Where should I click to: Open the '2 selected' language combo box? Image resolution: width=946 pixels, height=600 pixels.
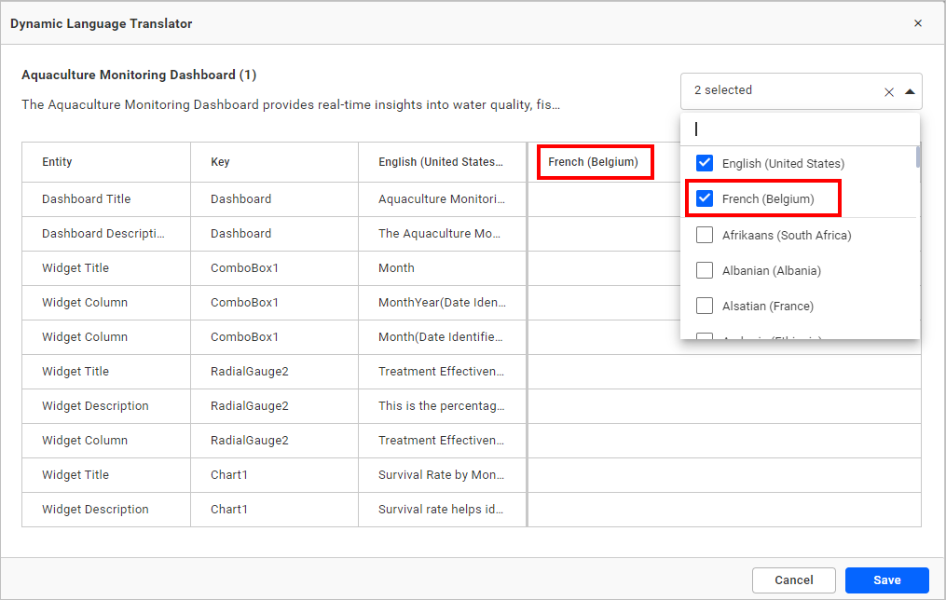tap(783, 91)
